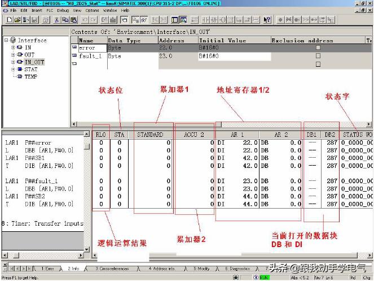Click the LAR1 P##SB2 code line
The image size is (374, 281).
click(25, 196)
